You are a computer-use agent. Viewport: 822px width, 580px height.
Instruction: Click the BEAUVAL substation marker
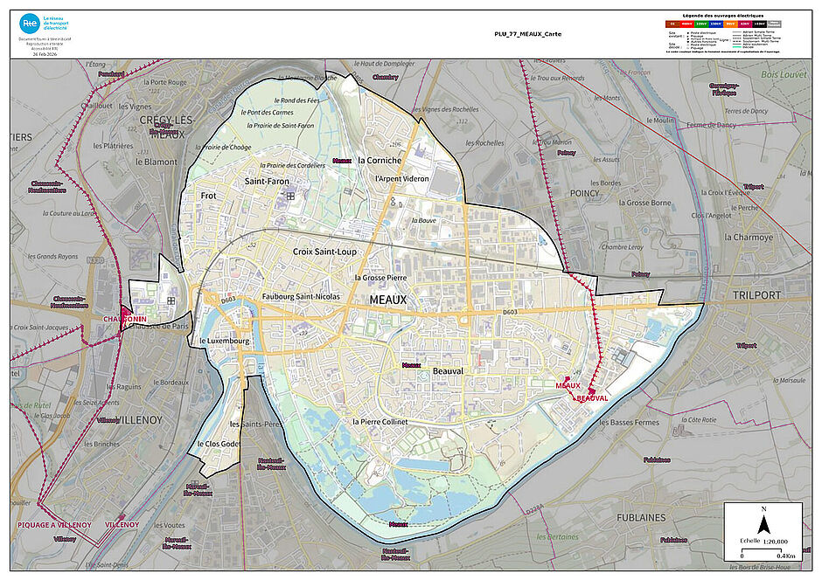point(592,391)
